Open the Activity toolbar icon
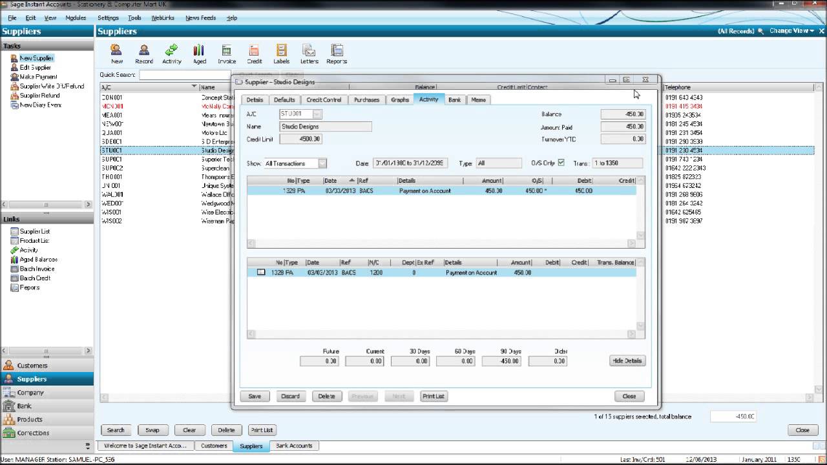Image resolution: width=827 pixels, height=465 pixels. [172, 54]
